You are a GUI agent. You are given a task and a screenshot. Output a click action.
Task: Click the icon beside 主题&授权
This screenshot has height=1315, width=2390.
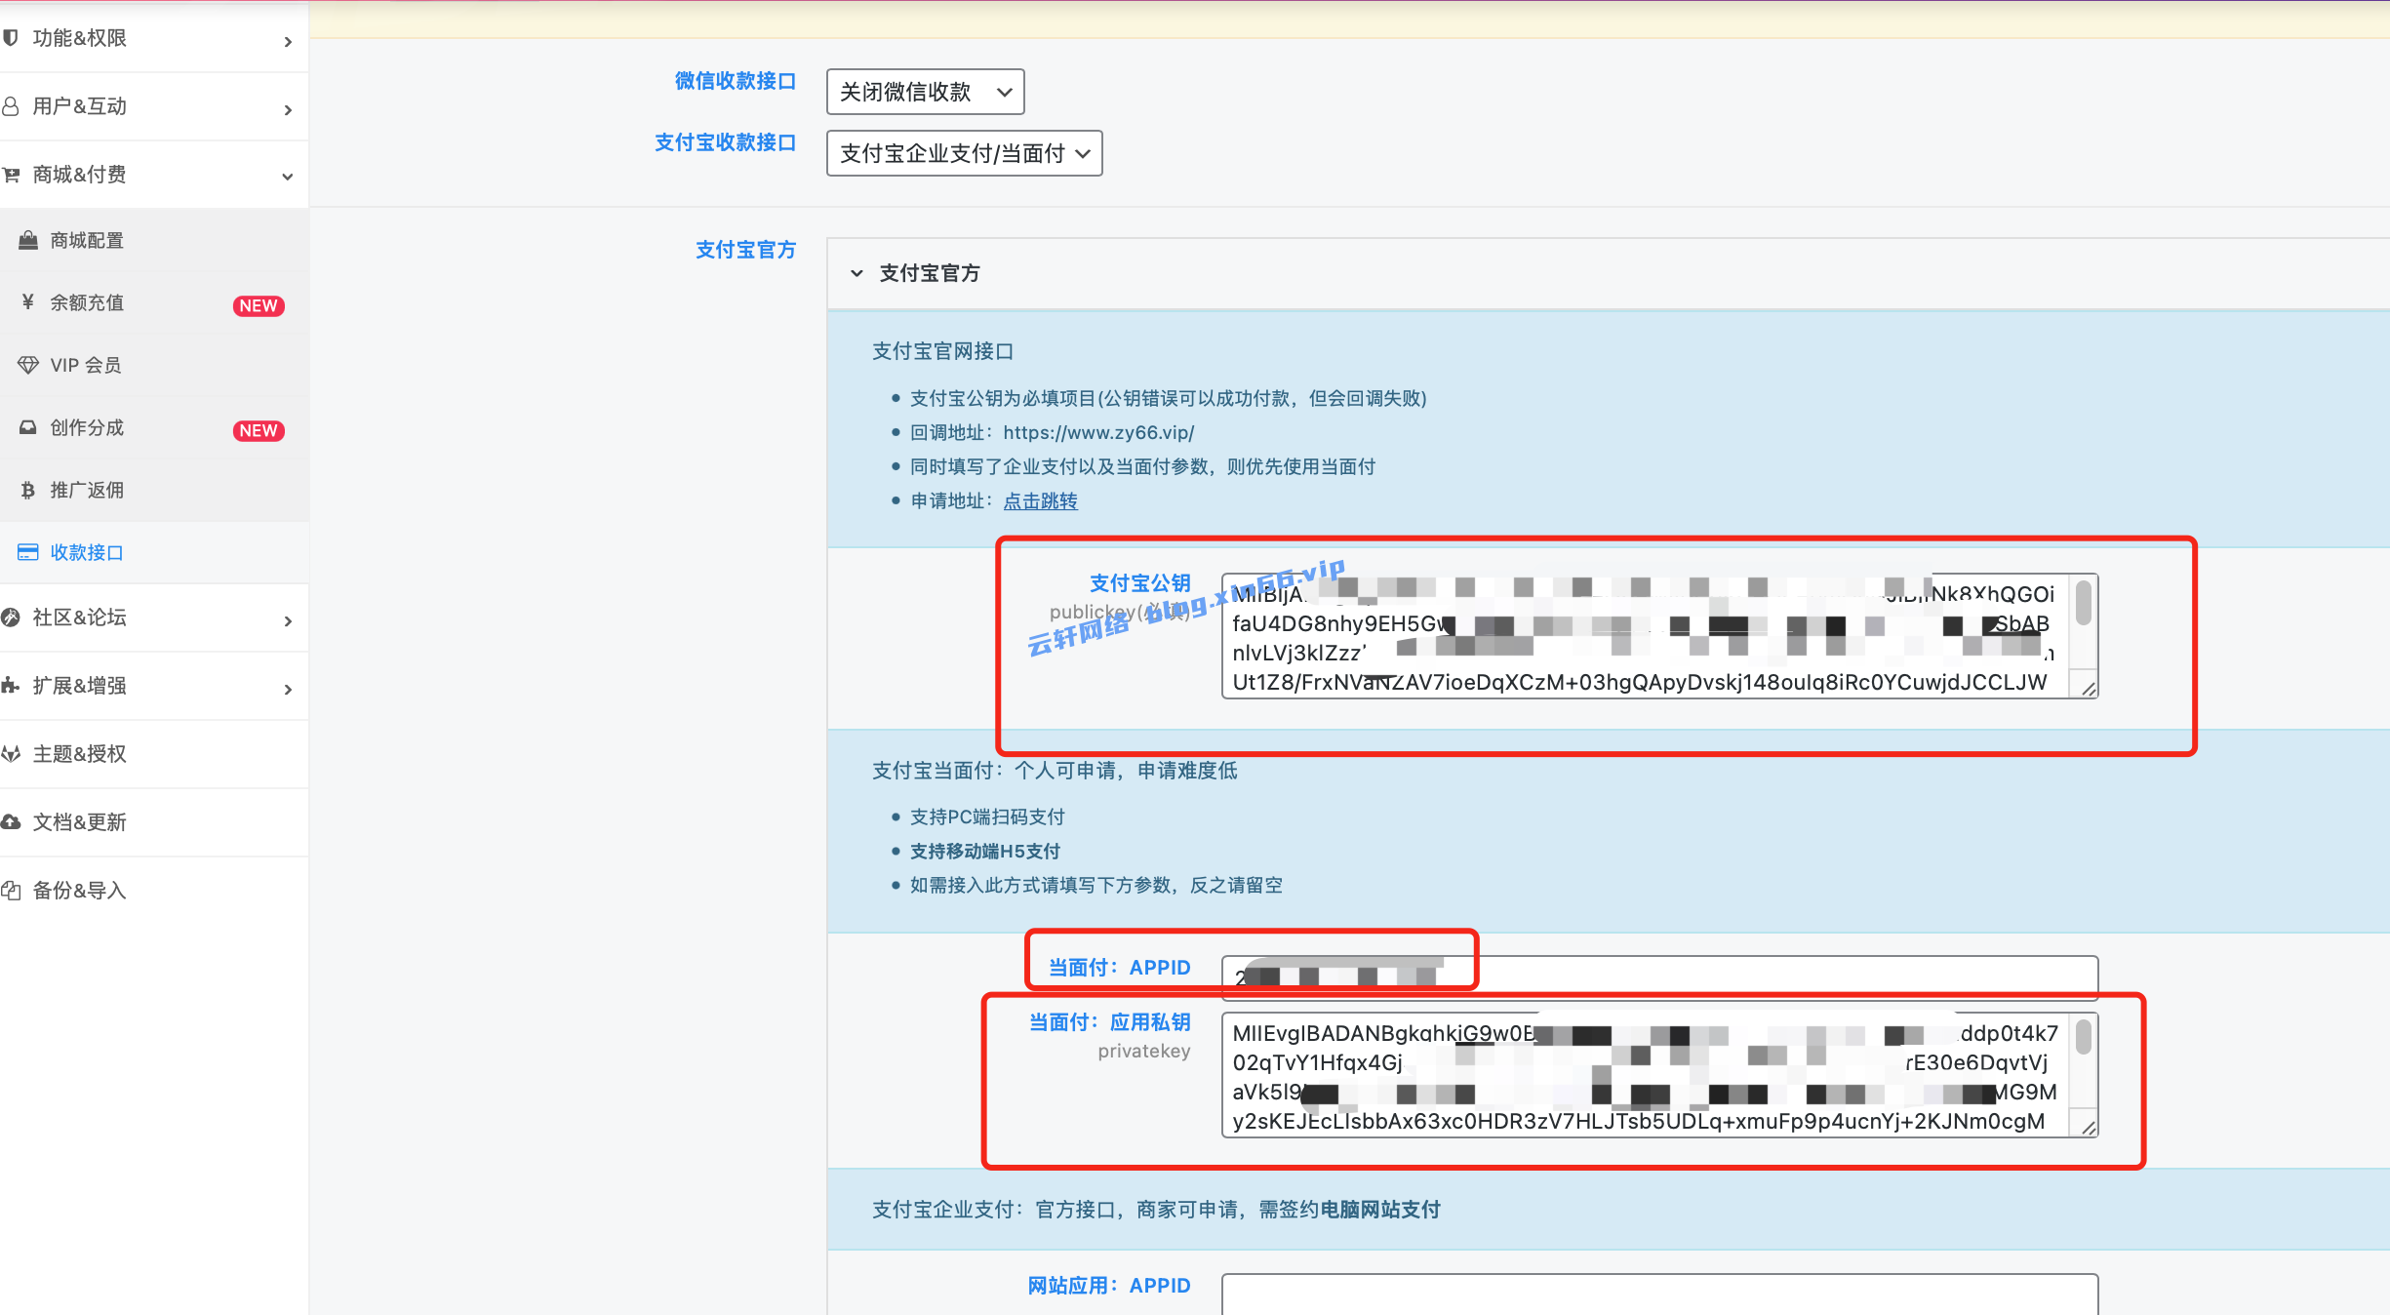coord(11,754)
